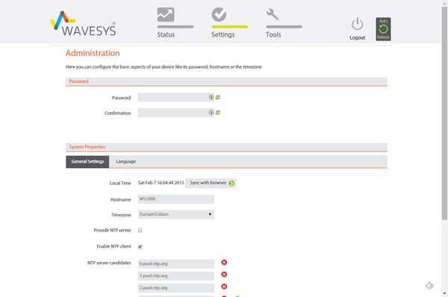This screenshot has height=297, width=448.
Task: Enable the Provide NTP server checkbox
Action: click(140, 230)
